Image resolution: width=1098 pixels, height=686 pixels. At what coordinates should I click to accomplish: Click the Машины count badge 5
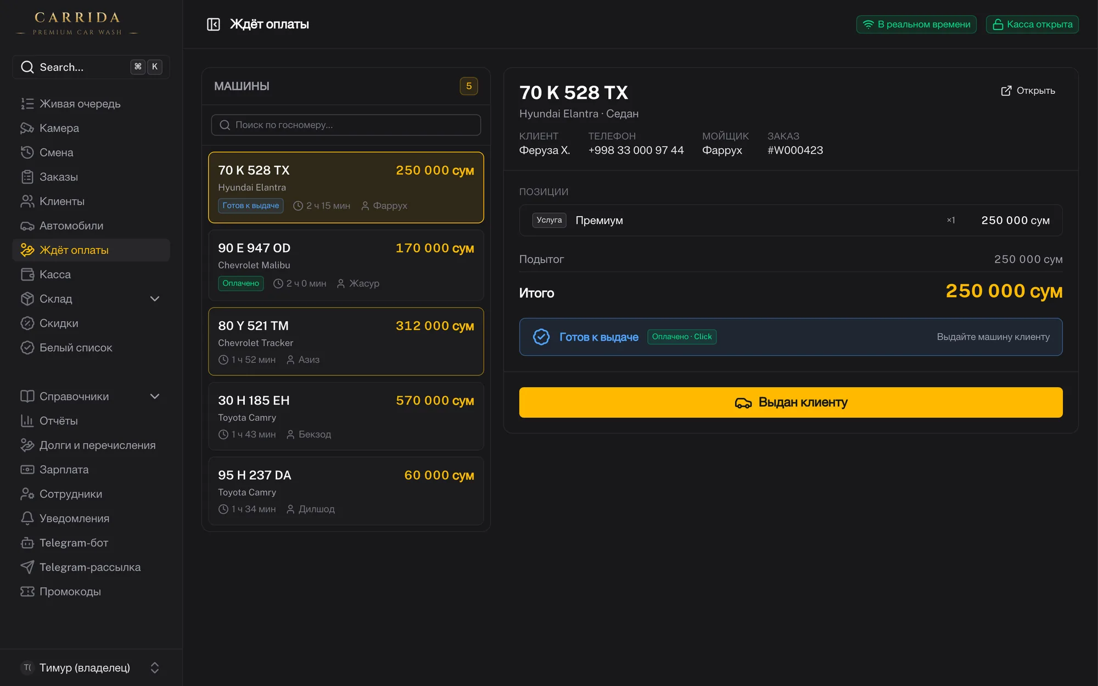tap(469, 86)
